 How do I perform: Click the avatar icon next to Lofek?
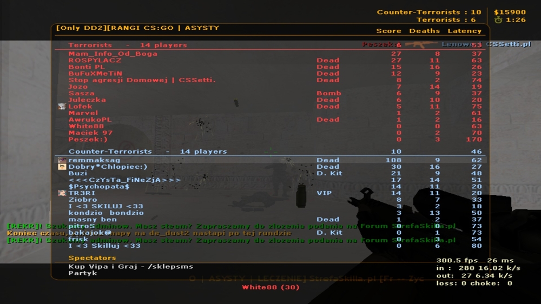[x=62, y=107]
